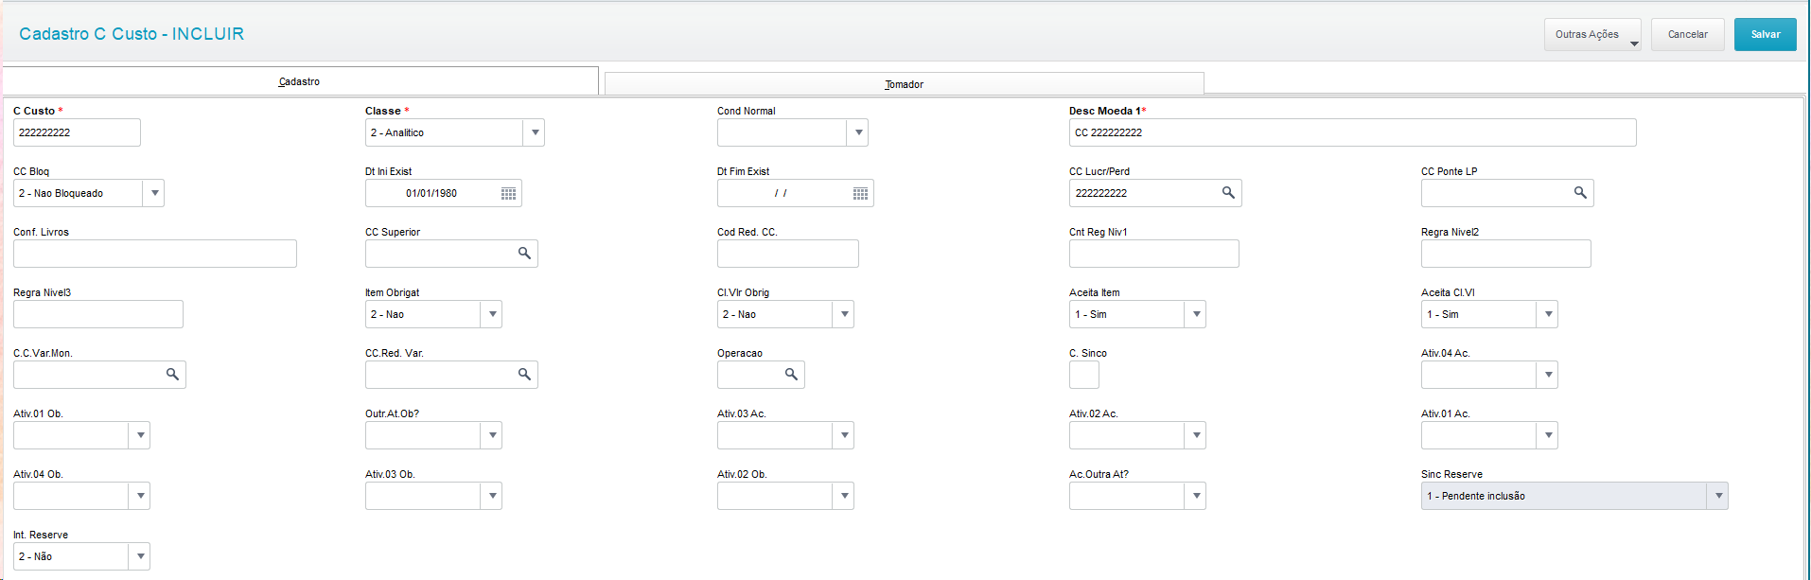This screenshot has width=1811, height=580.
Task: Open calendar picker for Dt Fim Exist
Action: click(x=860, y=194)
